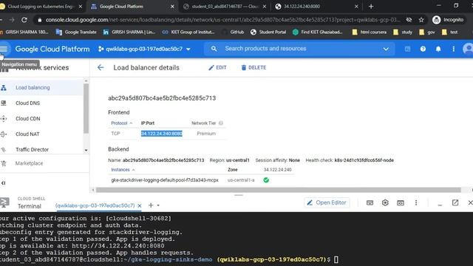Screen dimensions: 473x266
Task: Click the browser address bar URL
Action: 222,20
